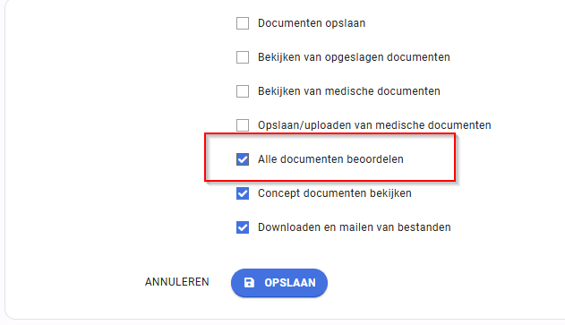This screenshot has height=325, width=565.
Task: Select the Bekijken van opgeslagen documenten label
Action: (354, 57)
